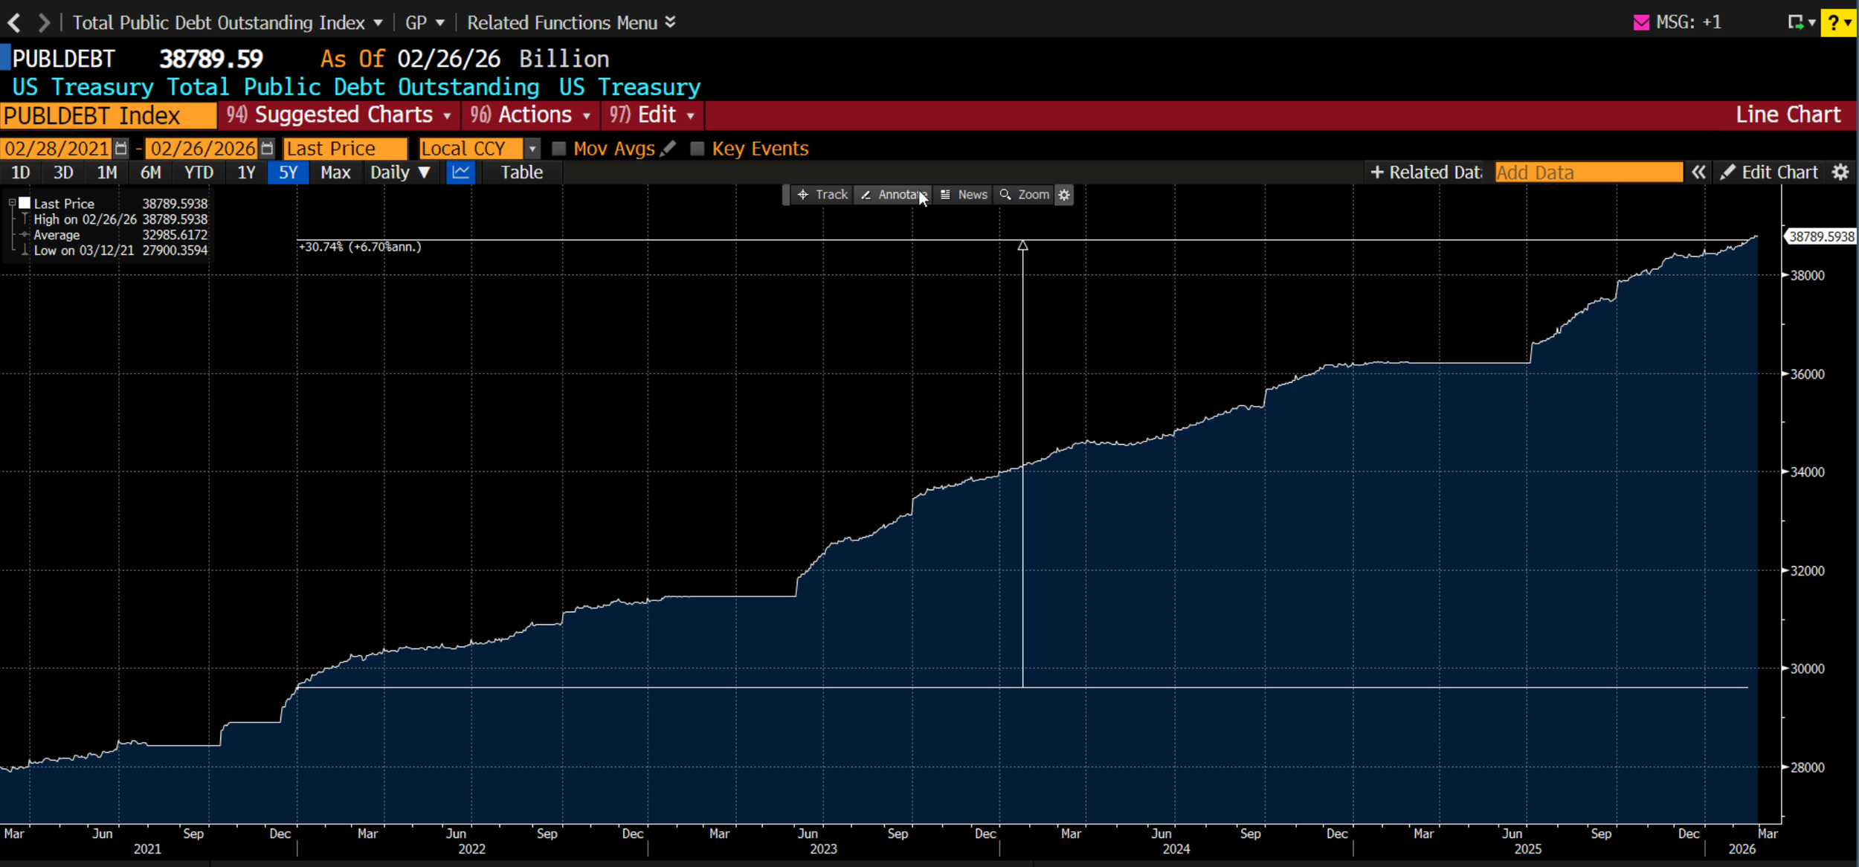The width and height of the screenshot is (1859, 867).
Task: Click the forward navigation arrow
Action: click(x=44, y=23)
